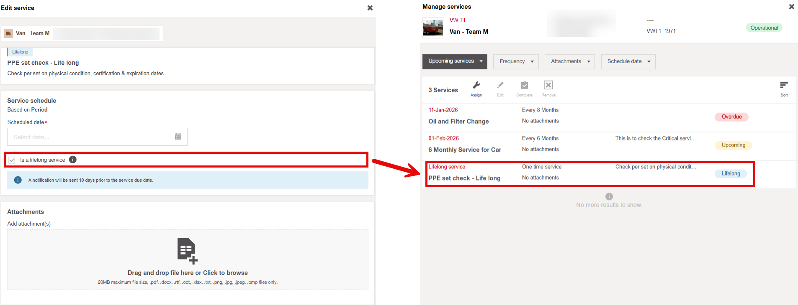Click the Van - Team M vehicle thumbnail

tap(432, 28)
